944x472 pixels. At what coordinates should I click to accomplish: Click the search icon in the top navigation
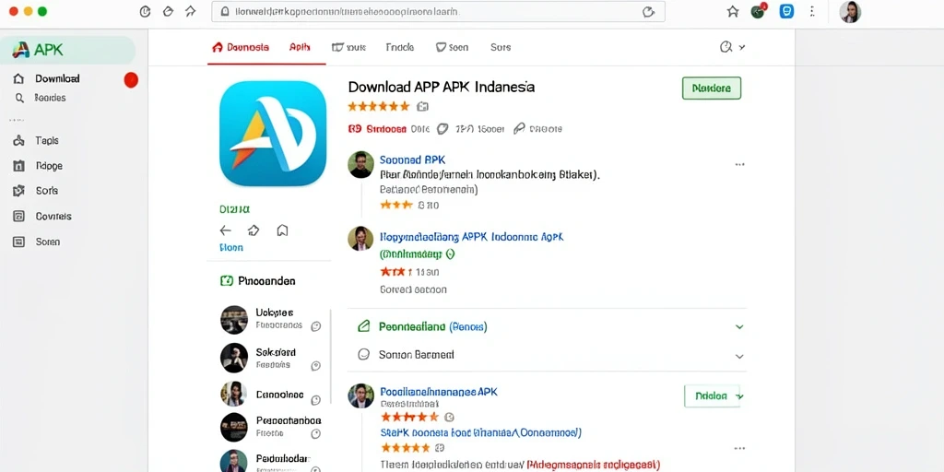726,47
